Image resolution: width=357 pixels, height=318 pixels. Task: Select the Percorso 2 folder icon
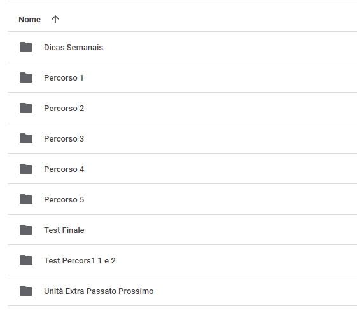26,108
